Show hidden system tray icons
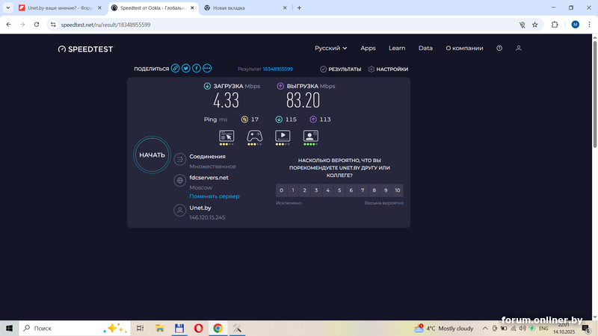This screenshot has width=598, height=336. [485, 328]
